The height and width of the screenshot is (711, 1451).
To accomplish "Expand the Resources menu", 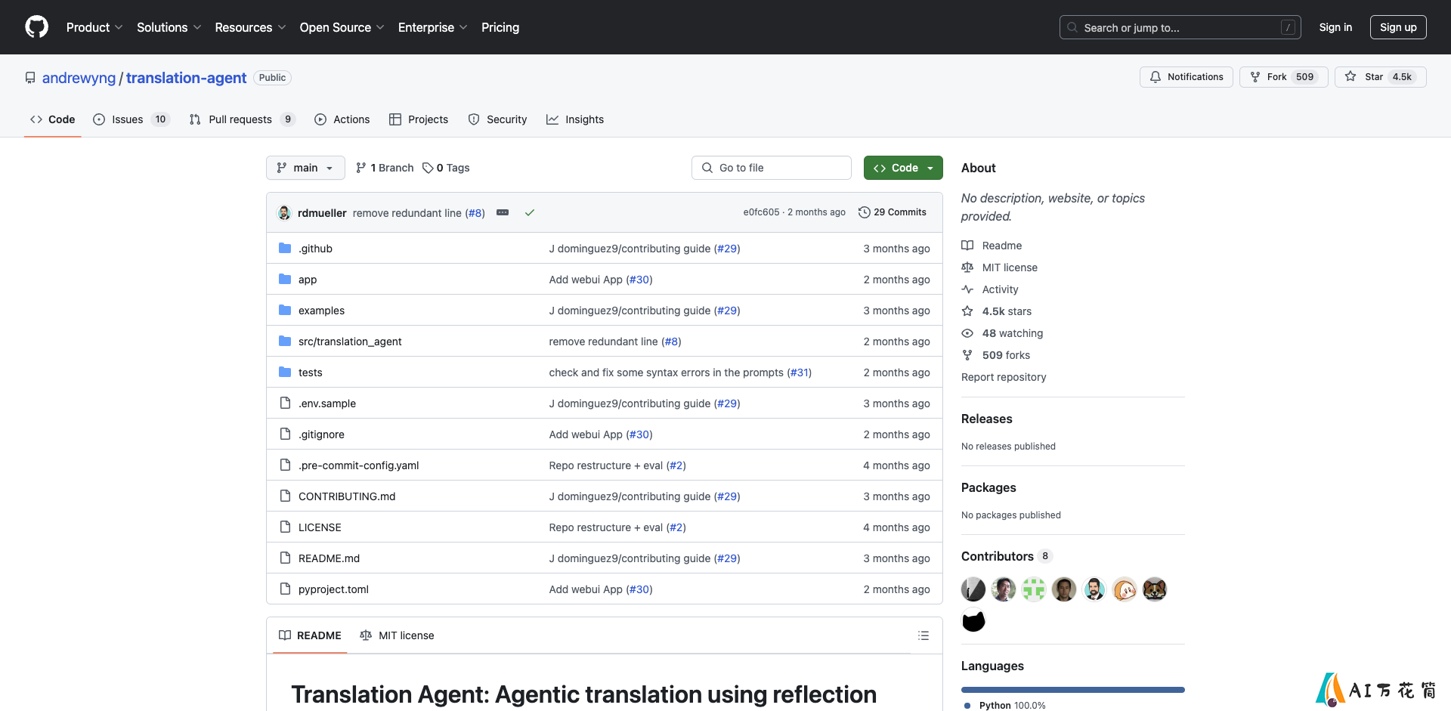I will click(250, 27).
